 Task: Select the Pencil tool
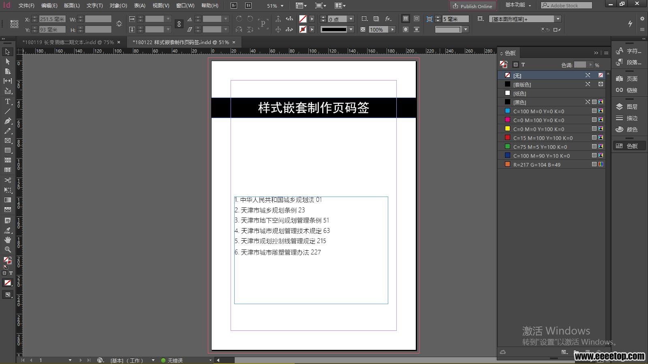pos(7,131)
